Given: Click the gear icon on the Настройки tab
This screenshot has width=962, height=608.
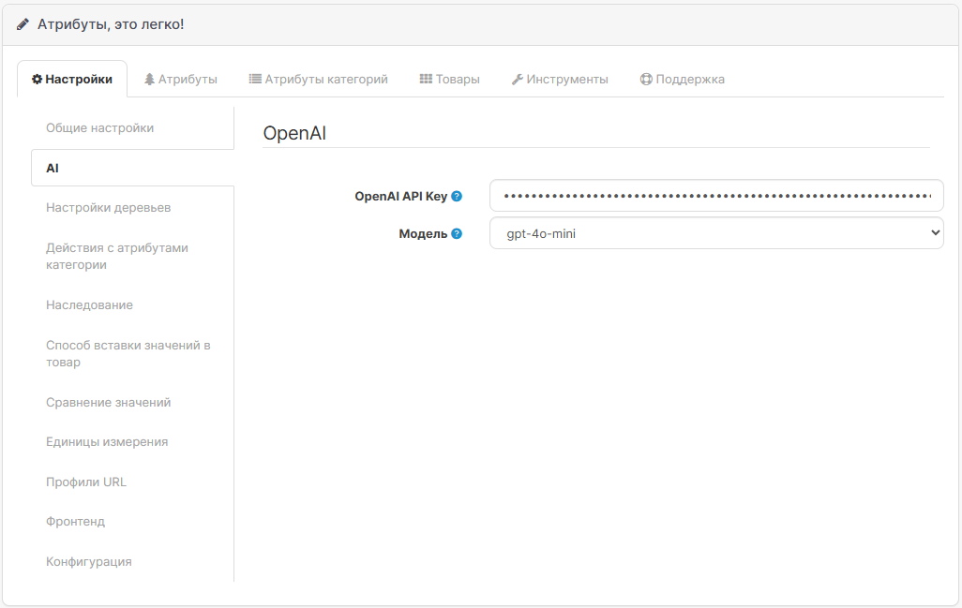Looking at the screenshot, I should (x=39, y=79).
